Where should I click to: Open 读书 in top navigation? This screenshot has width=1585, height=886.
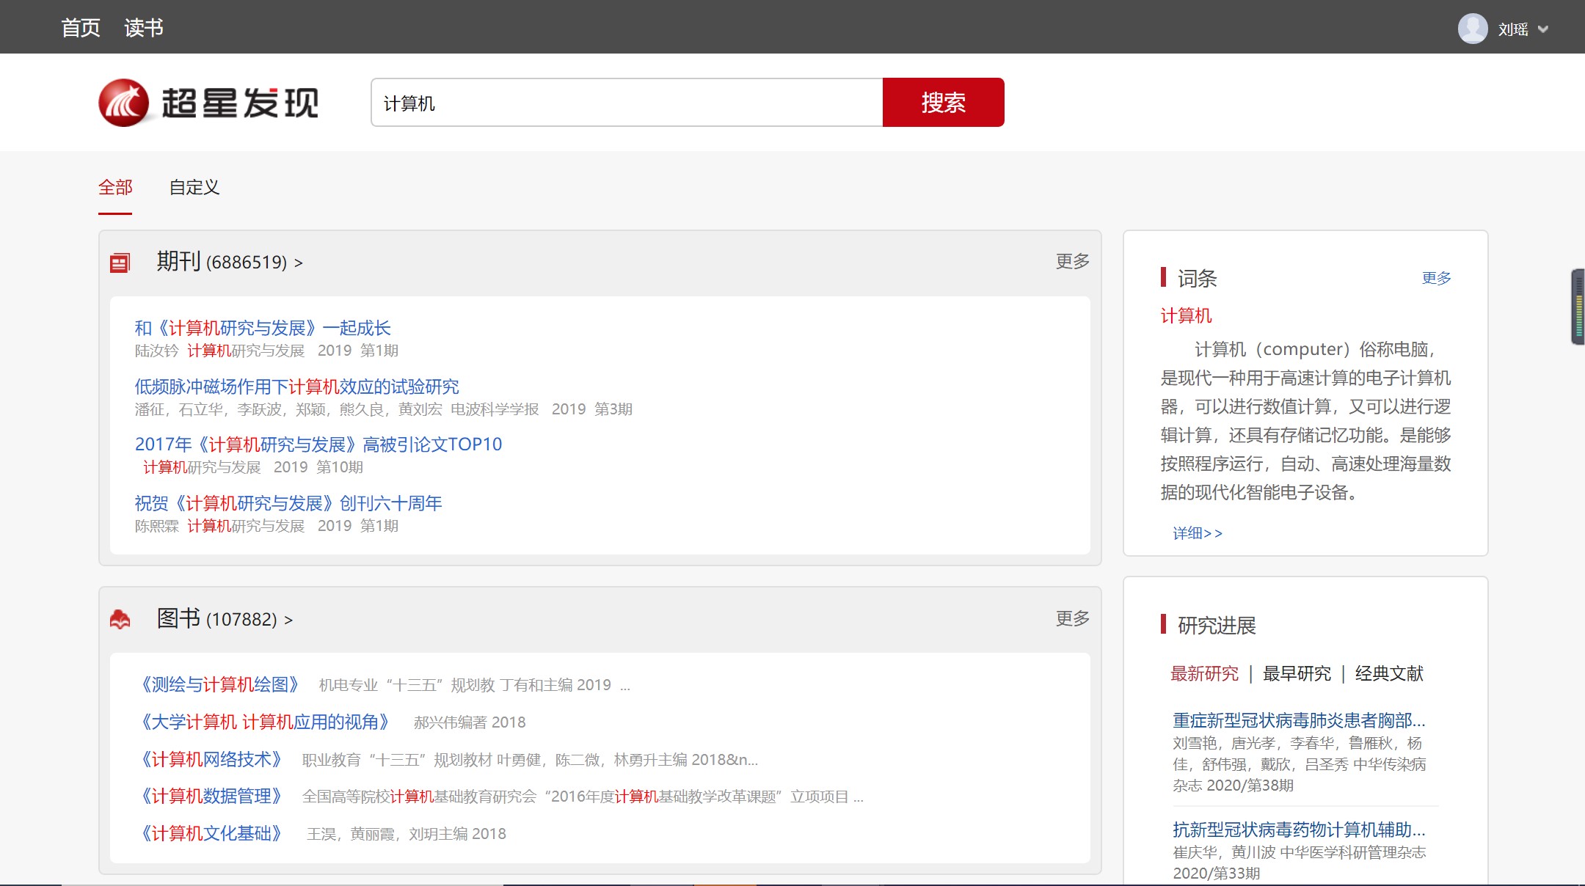pos(144,28)
